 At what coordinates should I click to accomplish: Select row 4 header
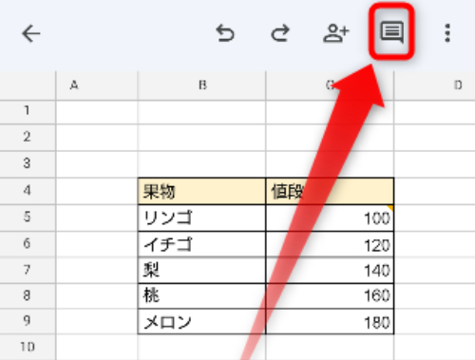pyautogui.click(x=28, y=191)
